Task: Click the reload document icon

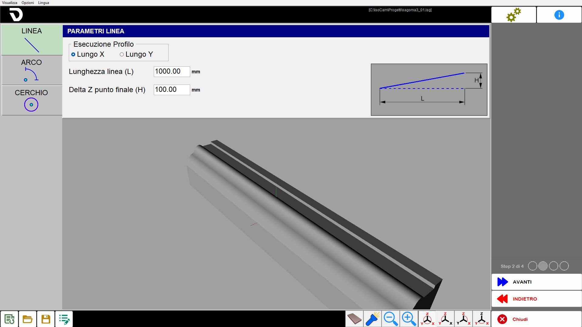Action: (x=9, y=319)
